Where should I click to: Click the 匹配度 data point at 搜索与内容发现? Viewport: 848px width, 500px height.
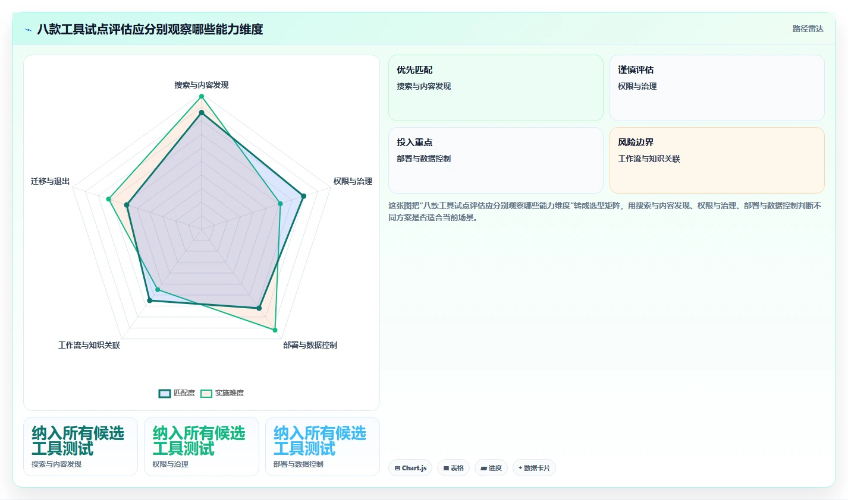[x=202, y=112]
